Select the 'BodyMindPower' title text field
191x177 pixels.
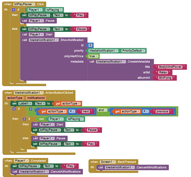[170, 67]
